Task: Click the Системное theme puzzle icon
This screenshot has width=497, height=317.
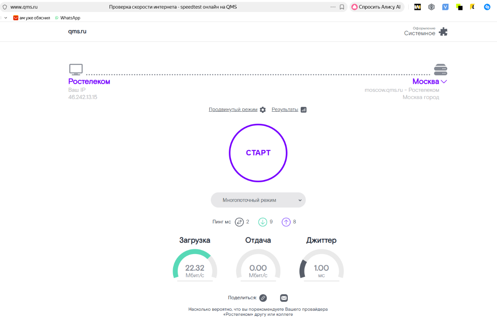Action: tap(443, 32)
